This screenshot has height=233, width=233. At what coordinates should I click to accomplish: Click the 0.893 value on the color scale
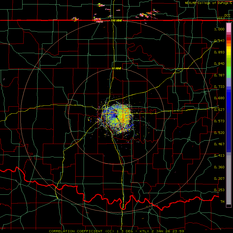coord(219,52)
